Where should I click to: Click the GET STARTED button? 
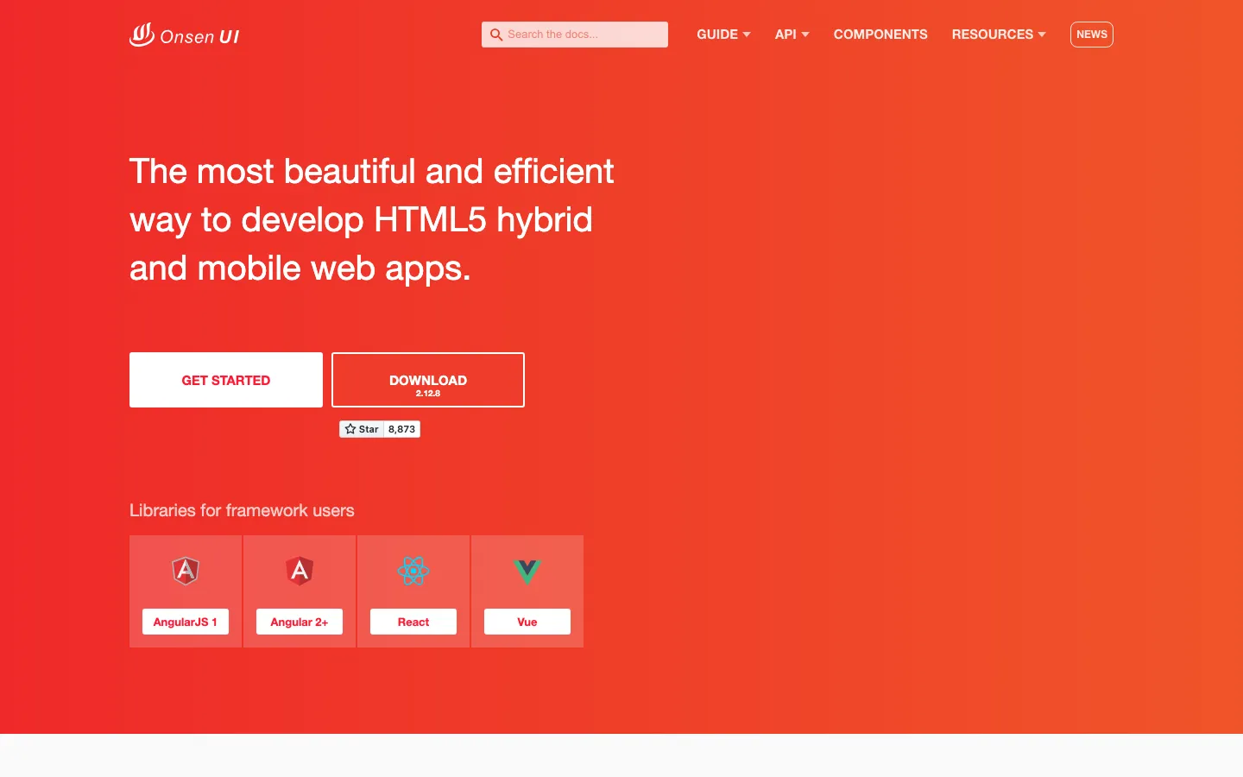pos(226,380)
